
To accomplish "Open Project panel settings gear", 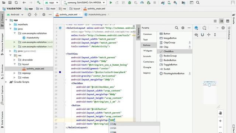I will tap(44, 14).
